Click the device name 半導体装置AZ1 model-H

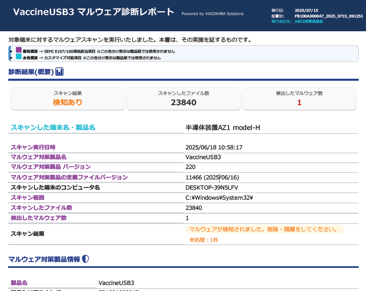coord(222,128)
